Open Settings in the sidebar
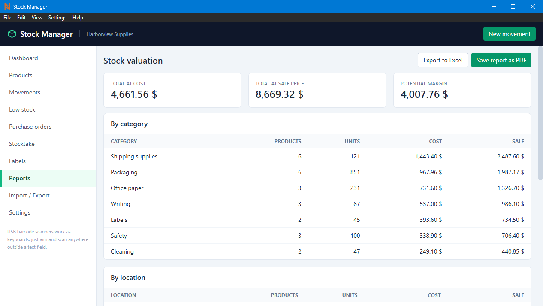Viewport: 543px width, 306px height. pyautogui.click(x=48, y=212)
